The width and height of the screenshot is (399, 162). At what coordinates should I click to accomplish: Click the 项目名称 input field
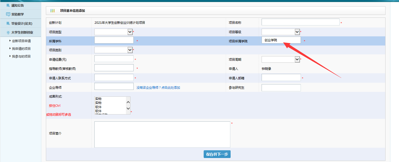[300, 22]
